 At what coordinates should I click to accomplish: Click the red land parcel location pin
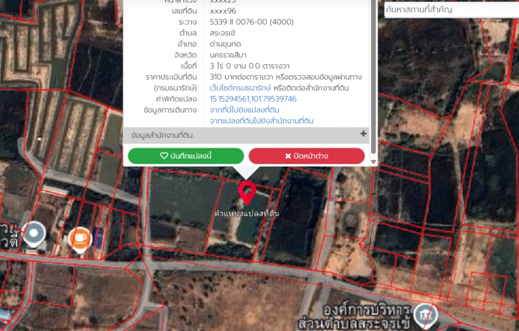pyautogui.click(x=247, y=192)
